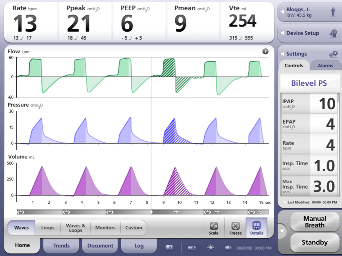Select the Waves view option

click(21, 228)
